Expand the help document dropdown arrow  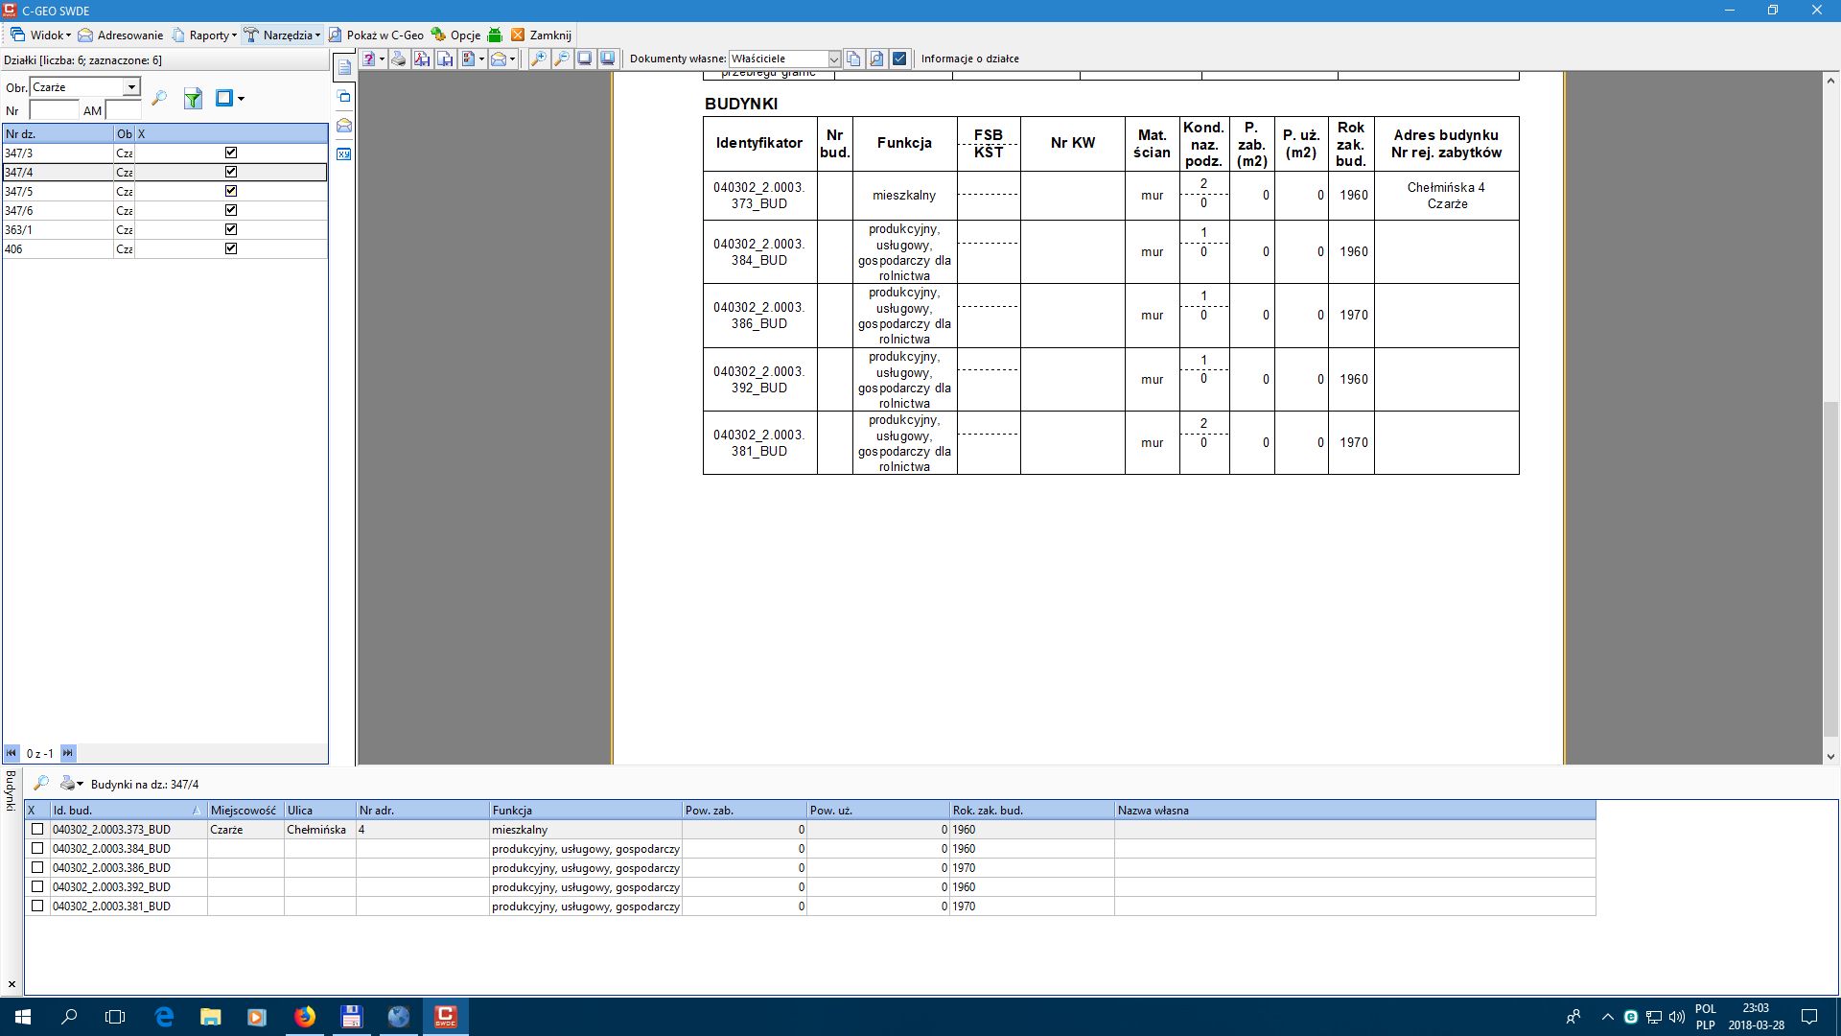382,59
